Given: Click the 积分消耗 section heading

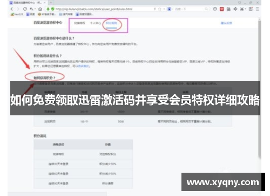Looking at the screenshot, I should pos(40,136).
